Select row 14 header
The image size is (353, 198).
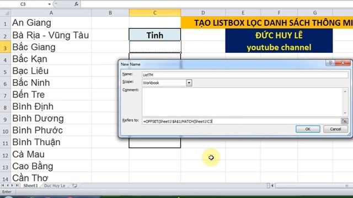coord(5,178)
